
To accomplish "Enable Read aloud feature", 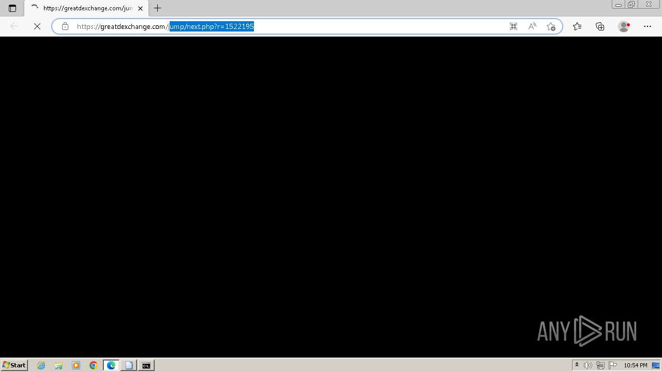I will 532,26.
